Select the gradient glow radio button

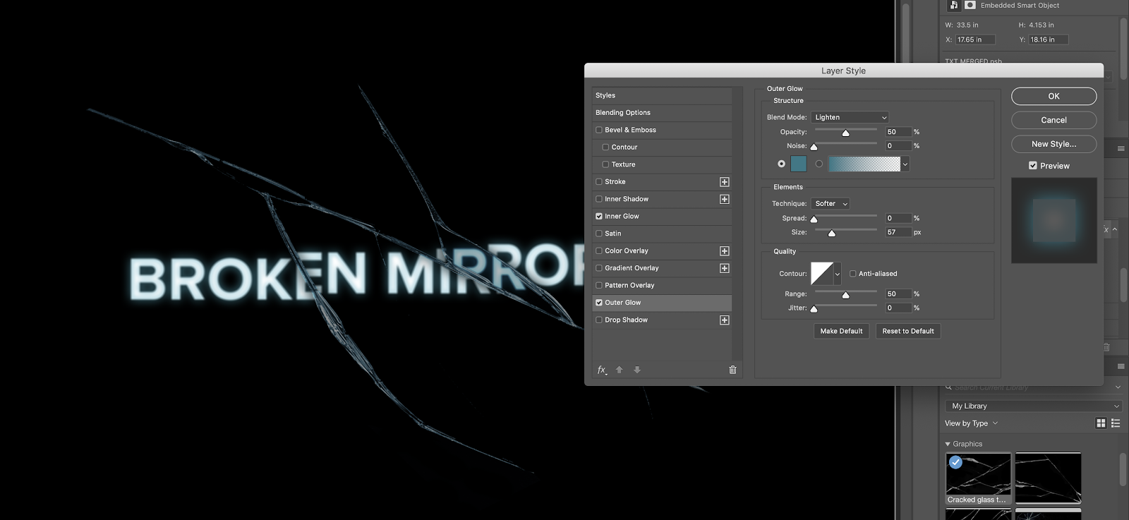pos(819,164)
